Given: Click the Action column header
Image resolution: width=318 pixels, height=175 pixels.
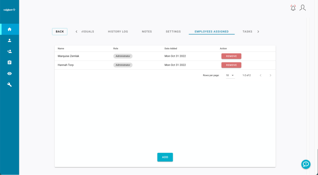Looking at the screenshot, I should pos(223,49).
